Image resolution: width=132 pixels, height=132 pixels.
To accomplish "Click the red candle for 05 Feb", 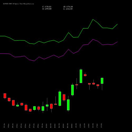I will tap(64, 97).
